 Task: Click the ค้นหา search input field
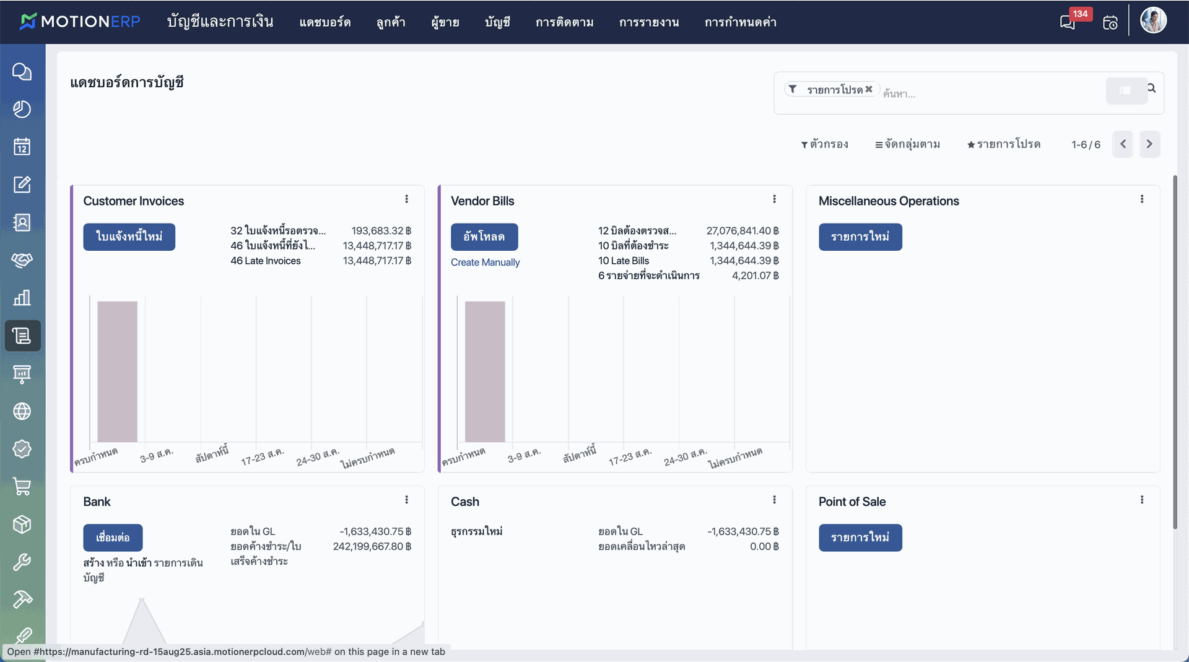coord(991,94)
